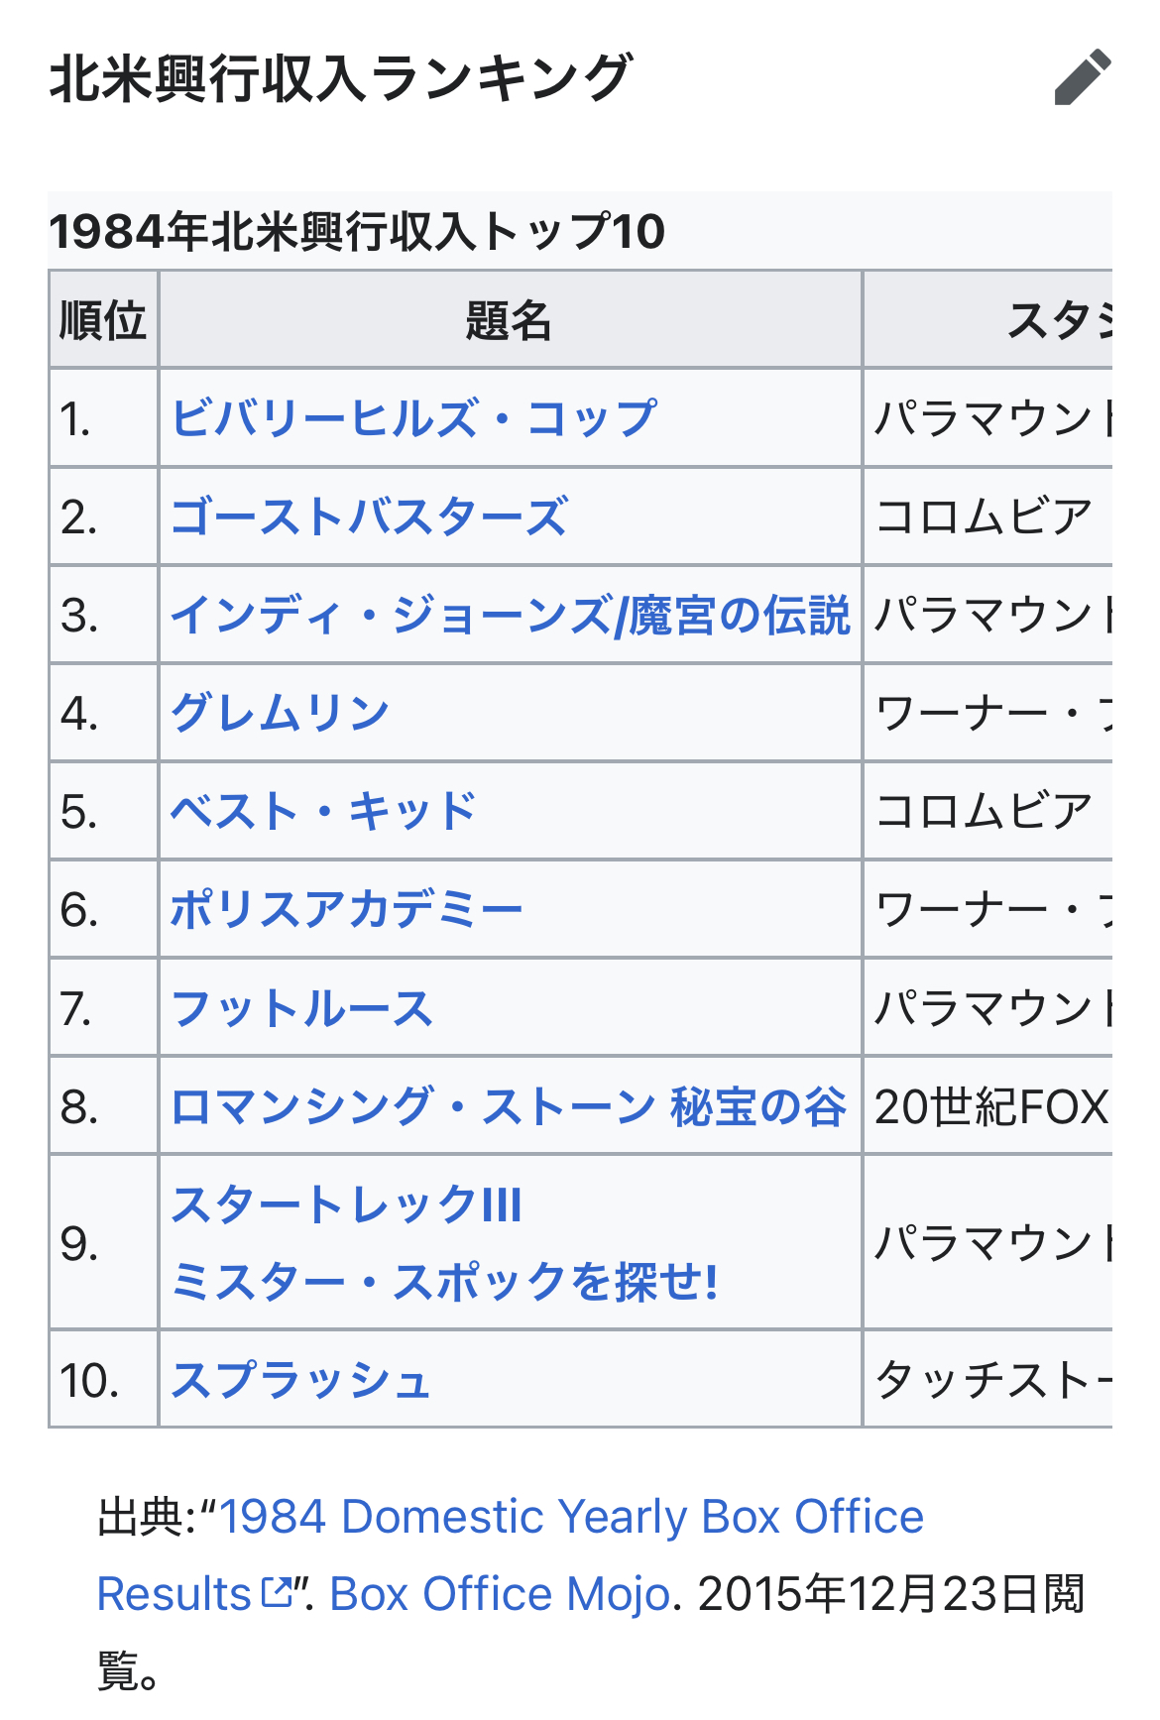Click the pencil edit section icon

[1083, 76]
